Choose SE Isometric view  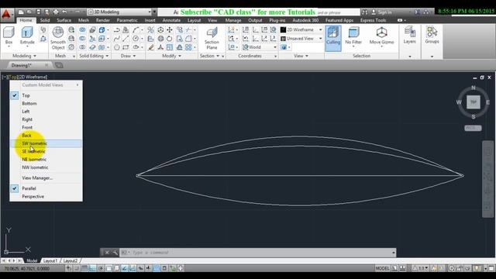[46, 151]
